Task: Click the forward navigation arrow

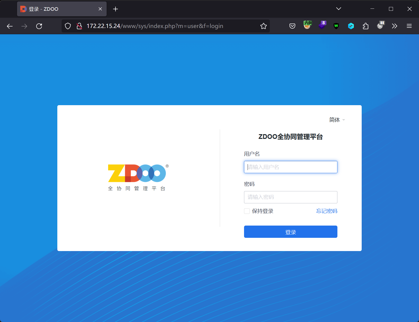Action: point(24,26)
